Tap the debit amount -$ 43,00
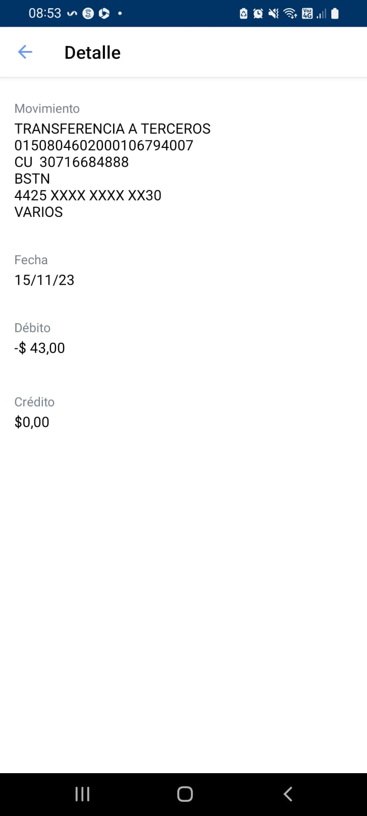This screenshot has height=816, width=367. [x=40, y=348]
